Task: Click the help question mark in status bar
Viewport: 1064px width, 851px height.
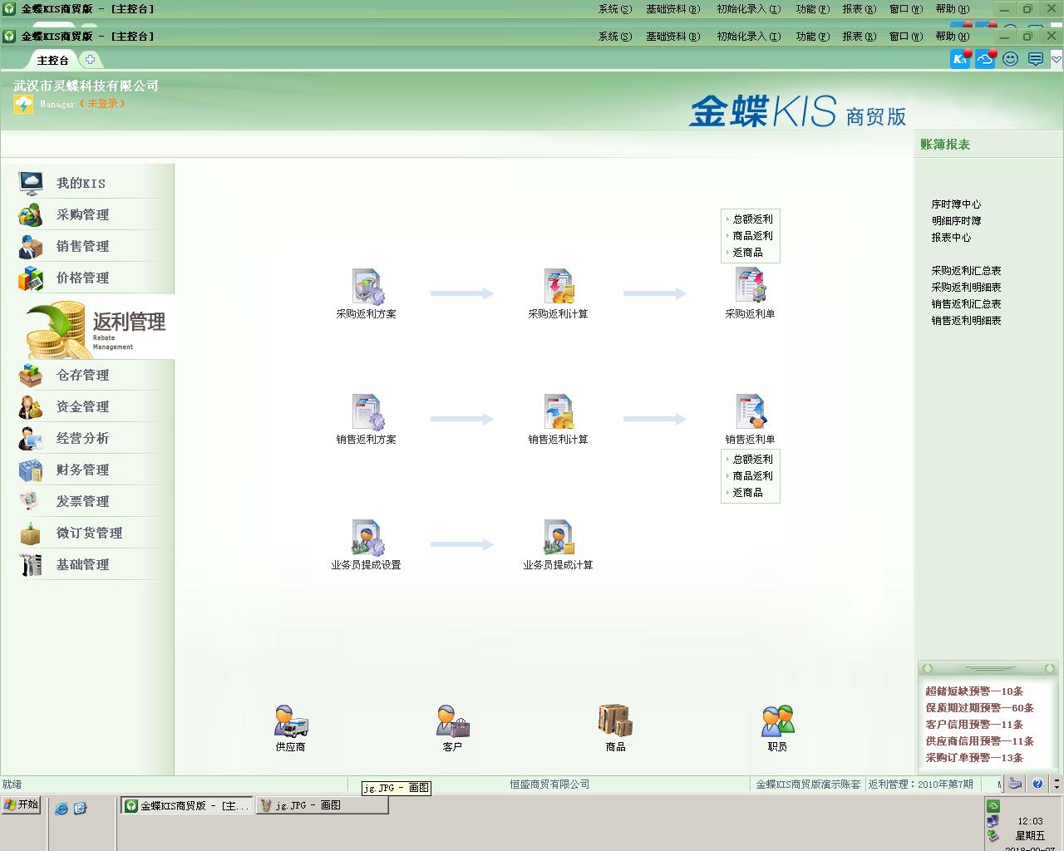Action: coord(1037,784)
